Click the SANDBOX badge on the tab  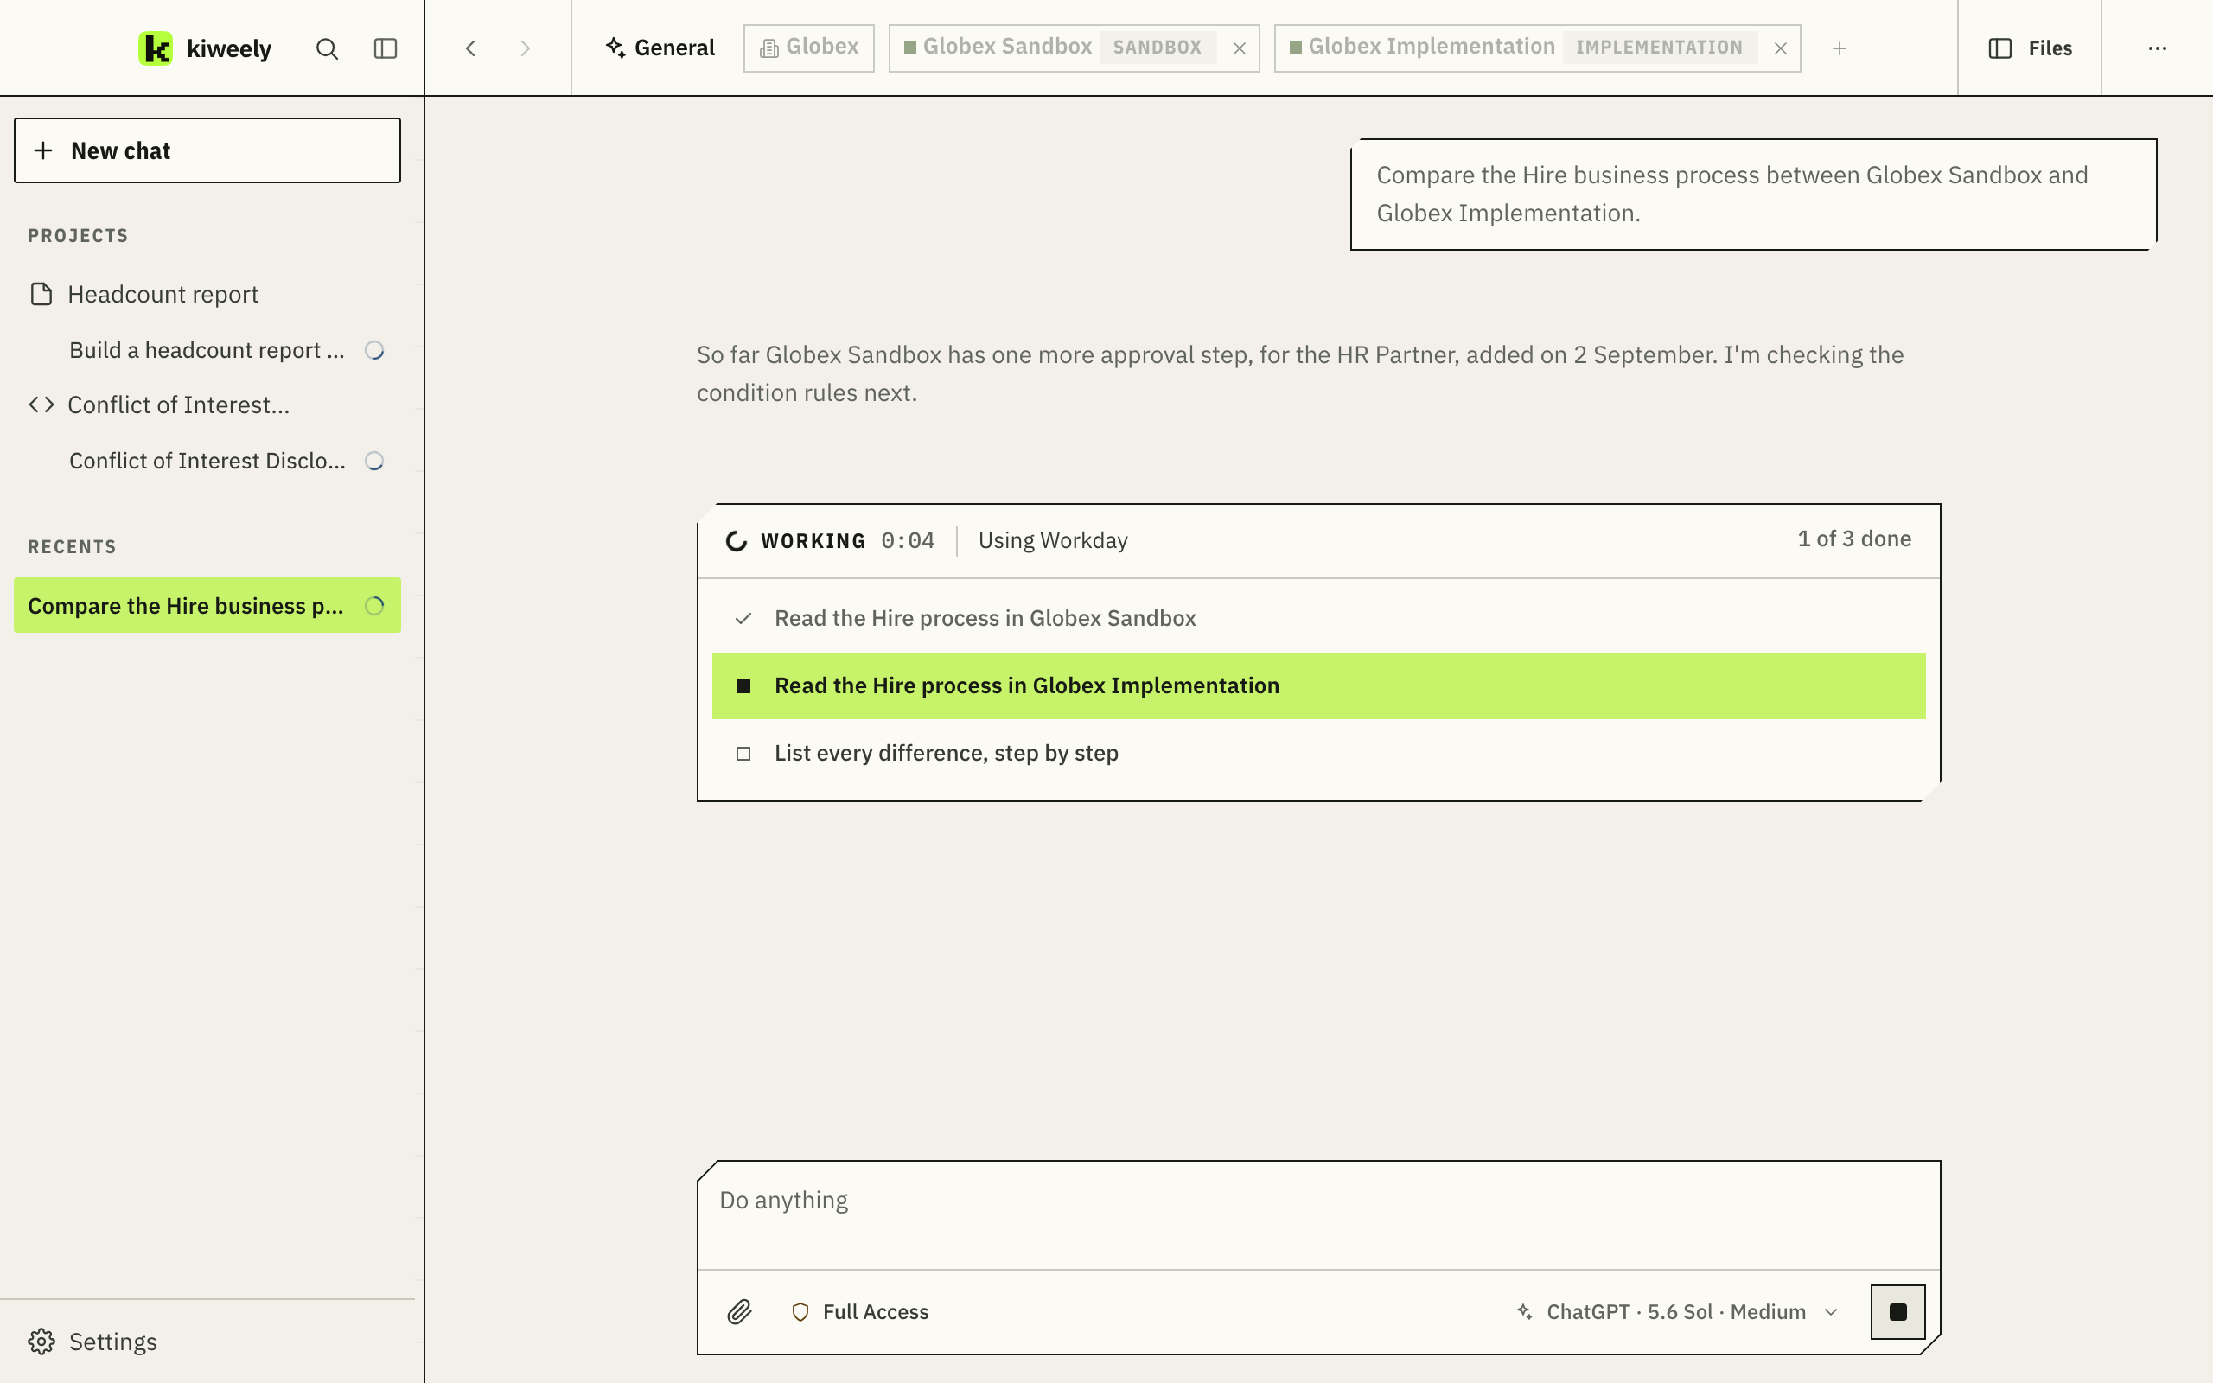(x=1157, y=48)
